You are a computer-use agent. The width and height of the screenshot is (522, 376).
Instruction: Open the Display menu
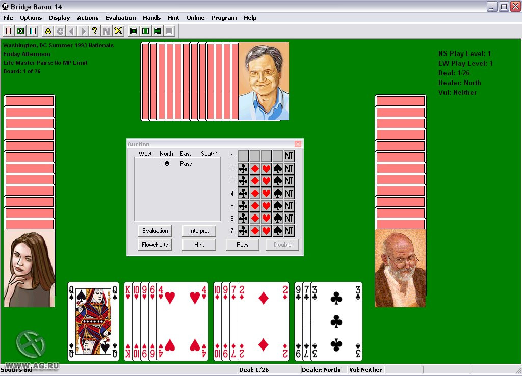point(59,18)
